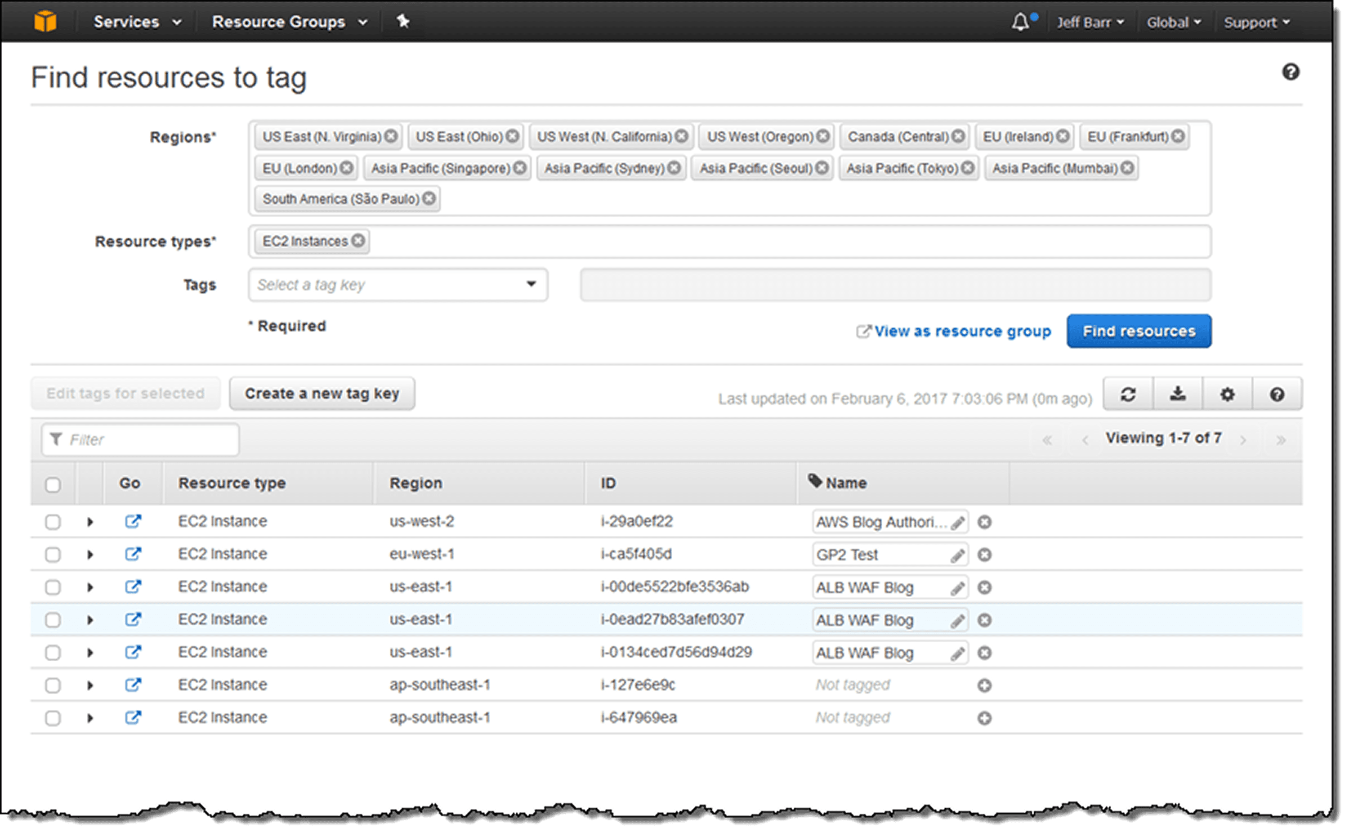
Task: Open the Global region dropdown
Action: pyautogui.click(x=1173, y=22)
